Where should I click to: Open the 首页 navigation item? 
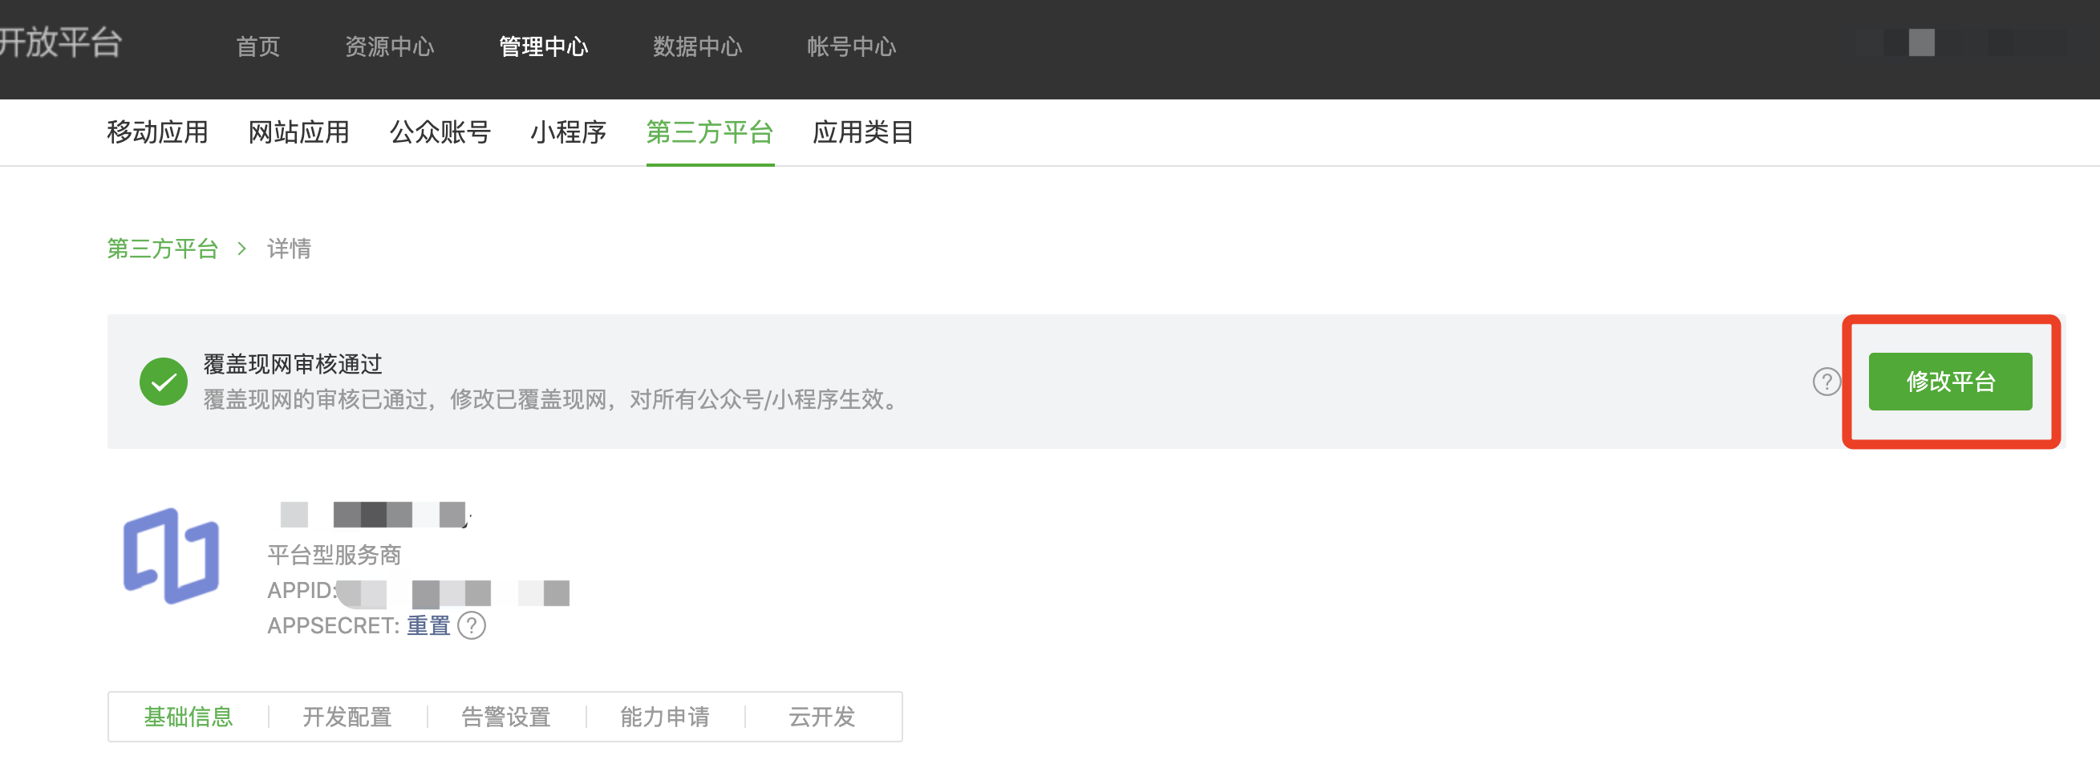[257, 46]
